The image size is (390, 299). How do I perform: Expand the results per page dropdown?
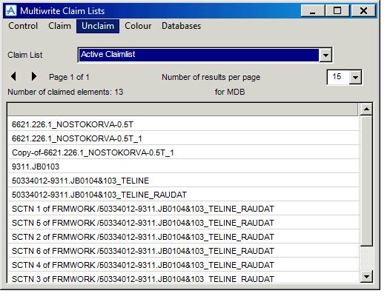click(x=355, y=77)
